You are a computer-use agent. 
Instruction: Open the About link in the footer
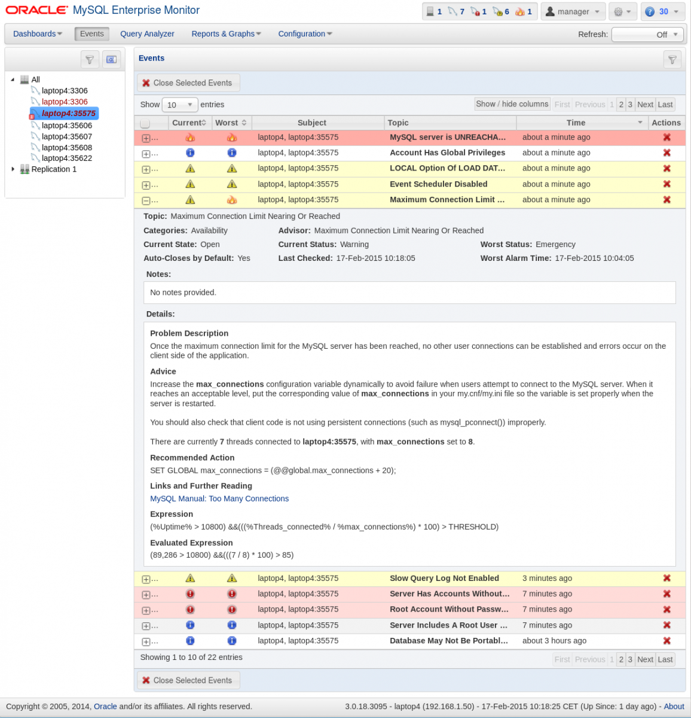pyautogui.click(x=674, y=707)
